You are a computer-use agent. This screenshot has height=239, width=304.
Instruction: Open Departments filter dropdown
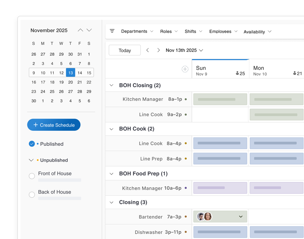(137, 31)
